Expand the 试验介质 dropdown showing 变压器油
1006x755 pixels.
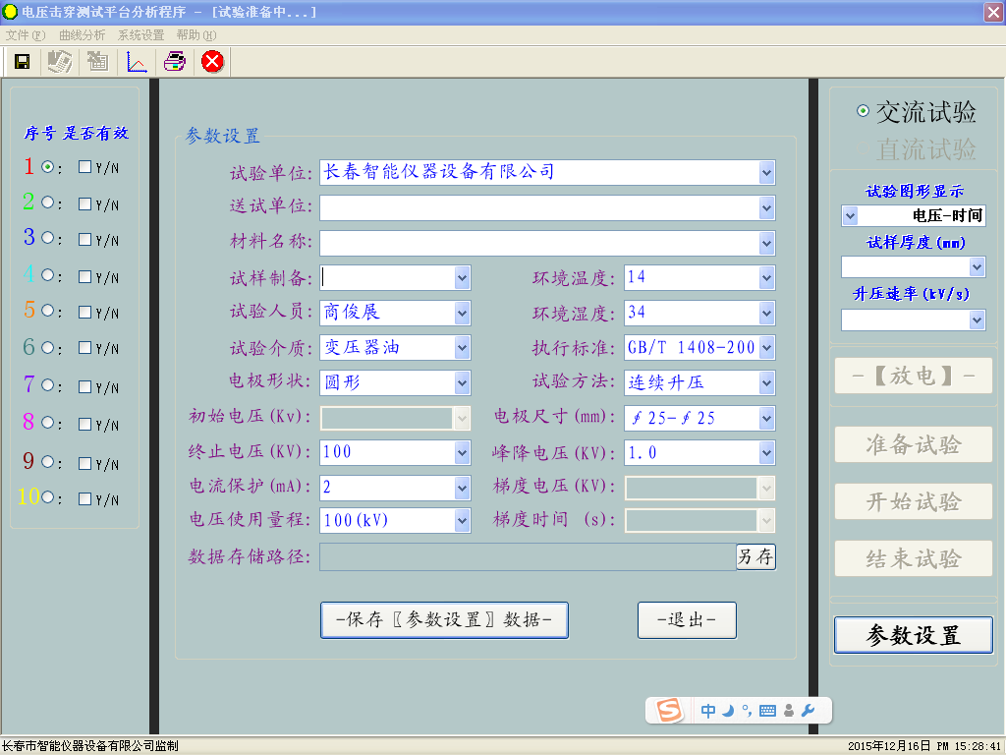[462, 348]
